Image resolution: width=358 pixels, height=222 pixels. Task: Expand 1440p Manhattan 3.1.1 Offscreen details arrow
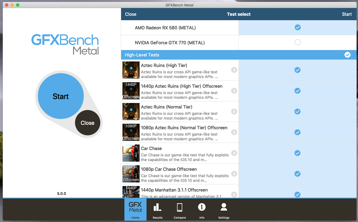pos(234,194)
